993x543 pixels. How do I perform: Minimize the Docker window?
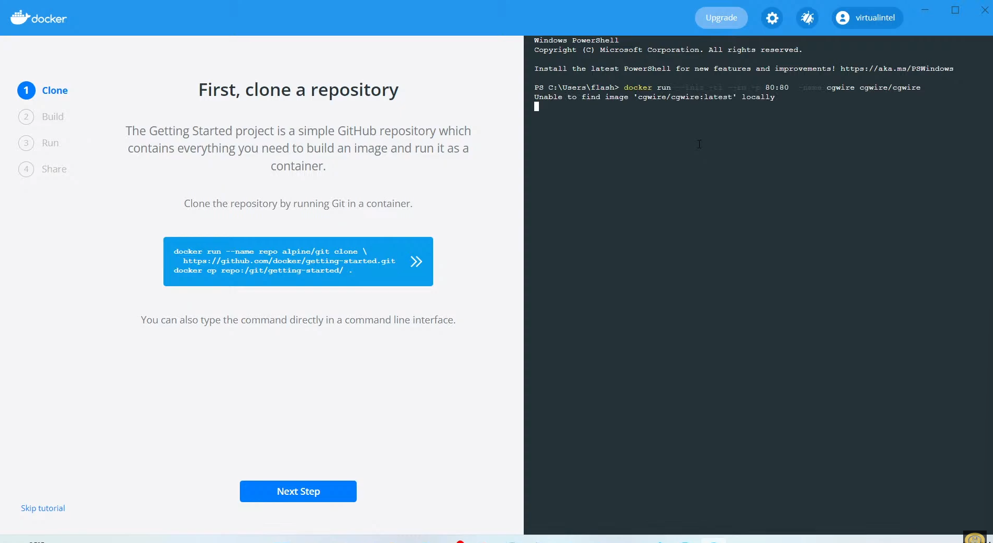click(x=925, y=10)
